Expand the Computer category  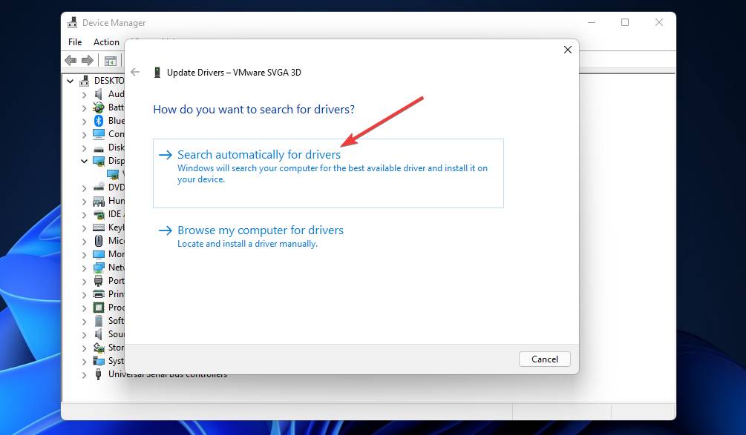pos(84,134)
